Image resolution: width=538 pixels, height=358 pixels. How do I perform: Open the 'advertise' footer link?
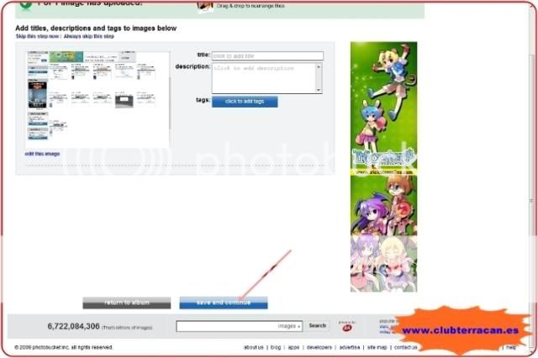pos(350,347)
